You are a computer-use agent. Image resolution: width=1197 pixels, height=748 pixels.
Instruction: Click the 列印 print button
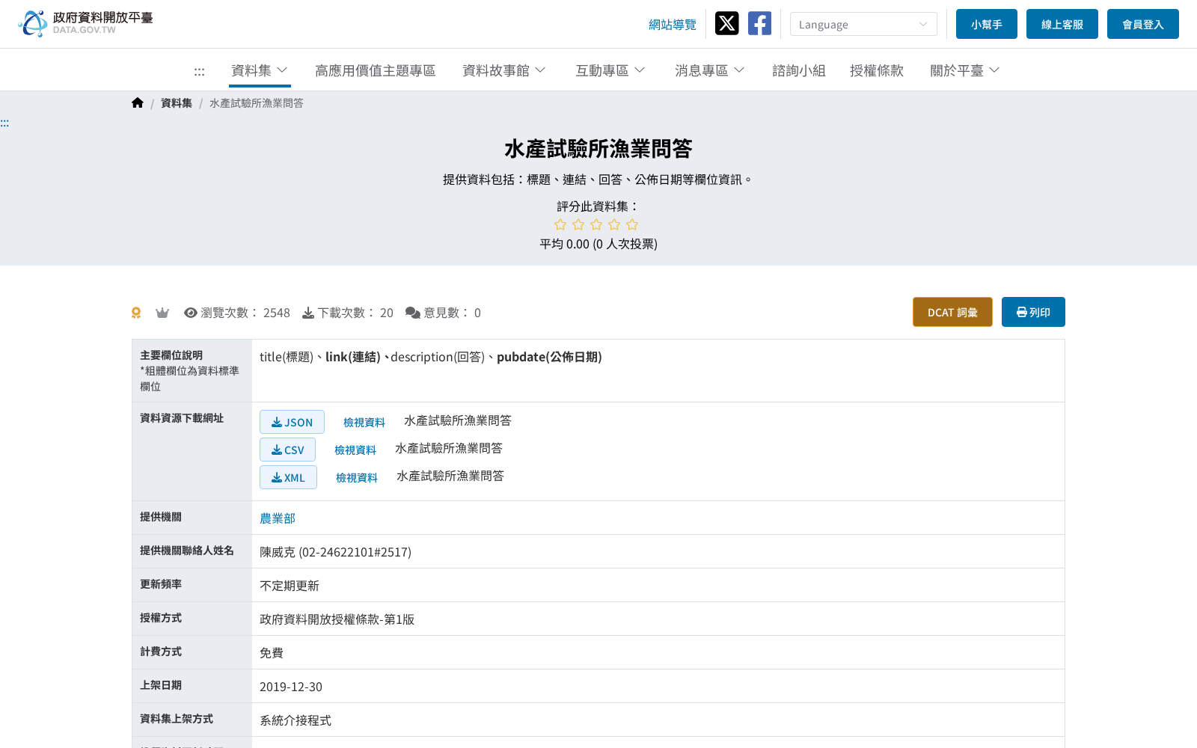pos(1033,312)
